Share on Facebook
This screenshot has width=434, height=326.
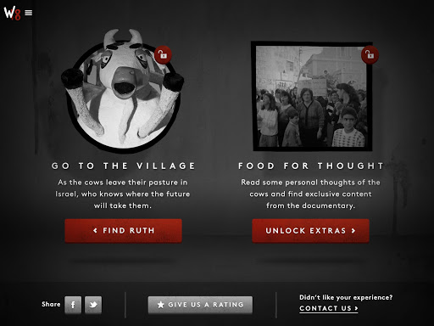click(x=73, y=305)
